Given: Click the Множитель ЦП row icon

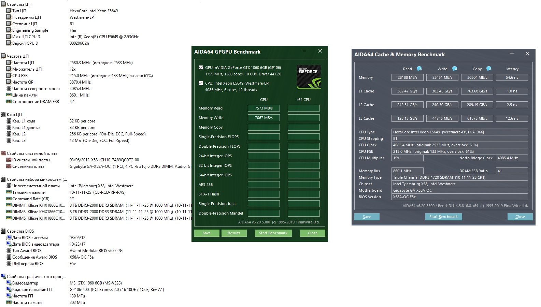Looking at the screenshot, I should (x=9, y=69).
